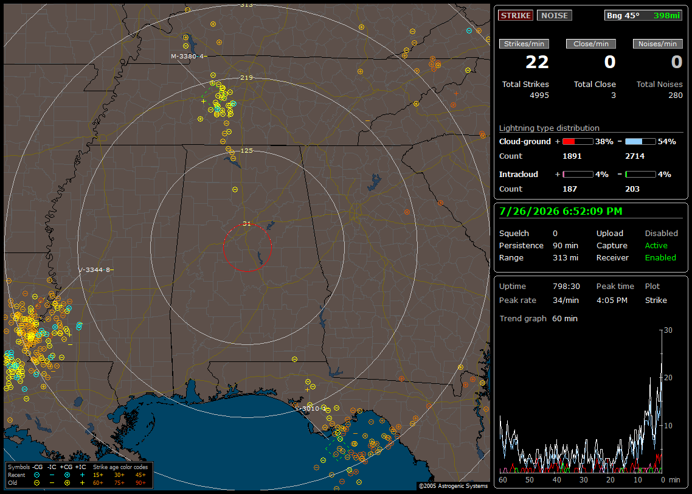Click the Plot value Strike
The width and height of the screenshot is (692, 494).
click(x=656, y=300)
